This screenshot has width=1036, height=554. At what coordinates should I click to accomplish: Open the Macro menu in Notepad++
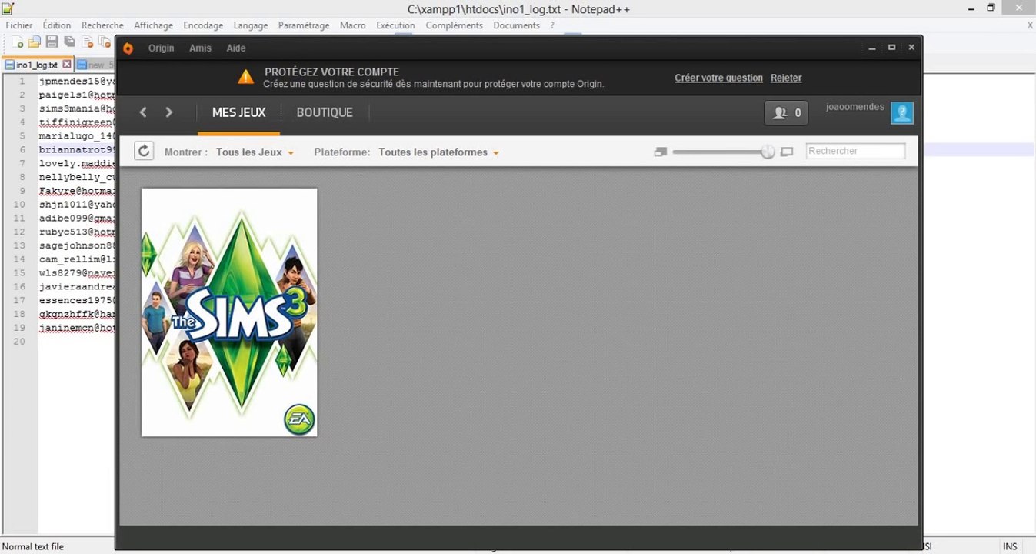pos(353,25)
